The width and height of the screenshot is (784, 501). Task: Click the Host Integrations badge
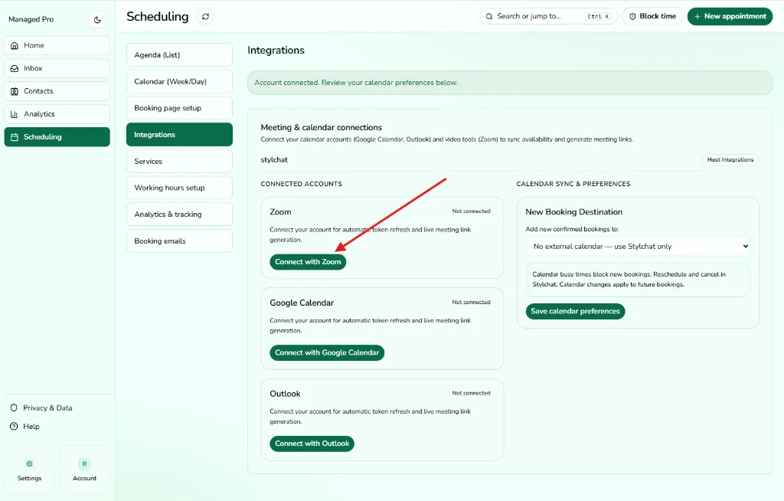tap(730, 159)
